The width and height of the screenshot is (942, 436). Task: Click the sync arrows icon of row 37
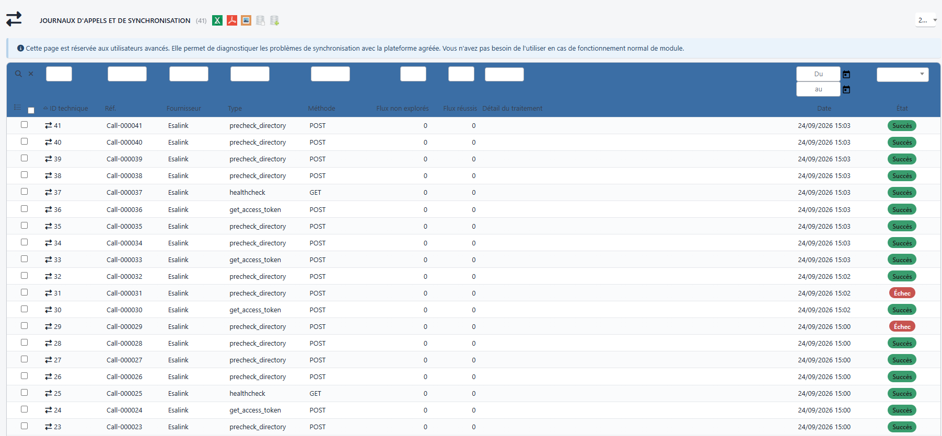[x=49, y=192]
